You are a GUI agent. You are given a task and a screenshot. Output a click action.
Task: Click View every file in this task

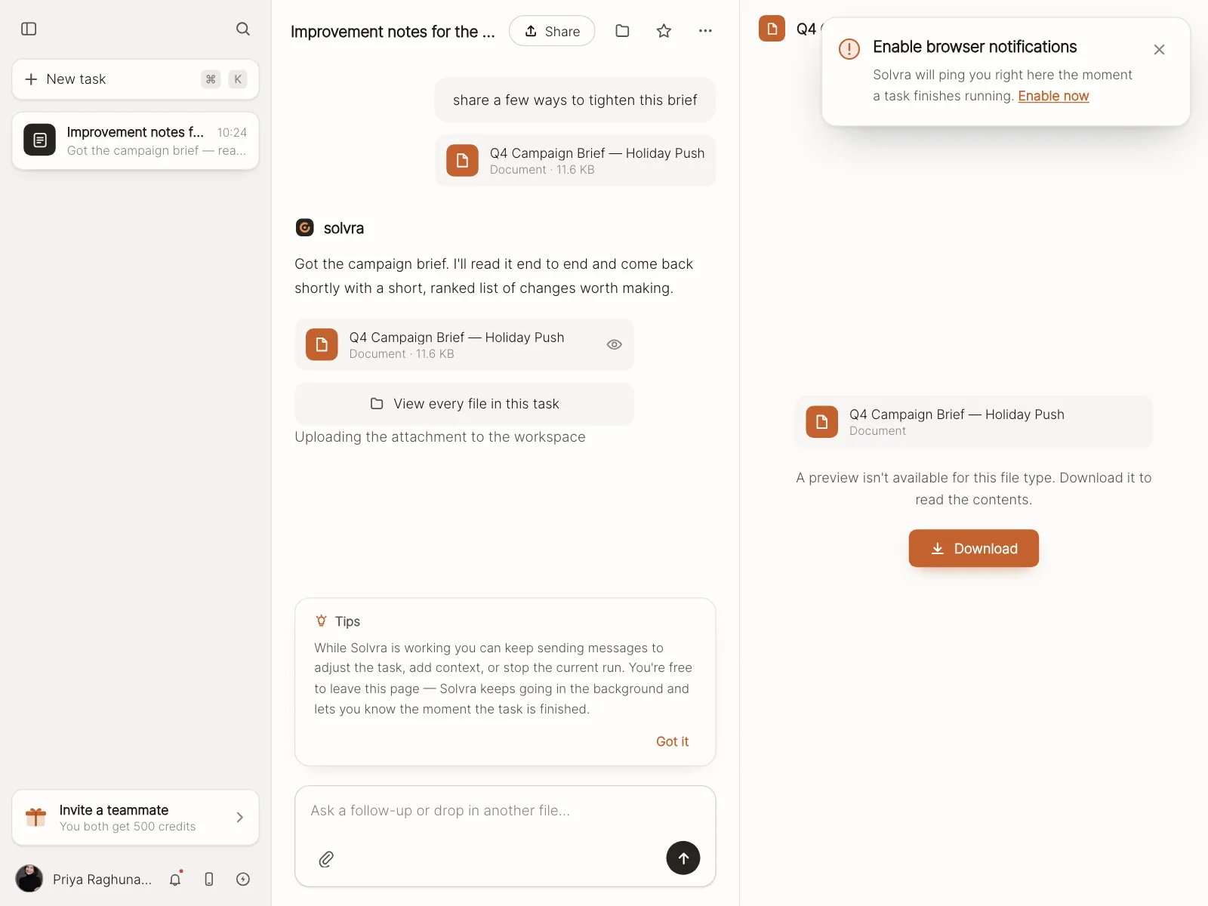coord(464,404)
